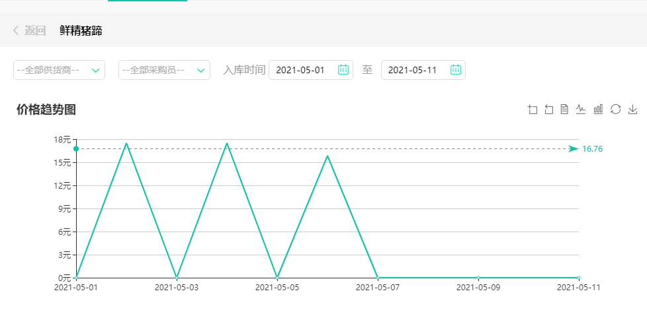The image size is (647, 314).
Task: Switch chart to line chart type
Action: tap(581, 110)
